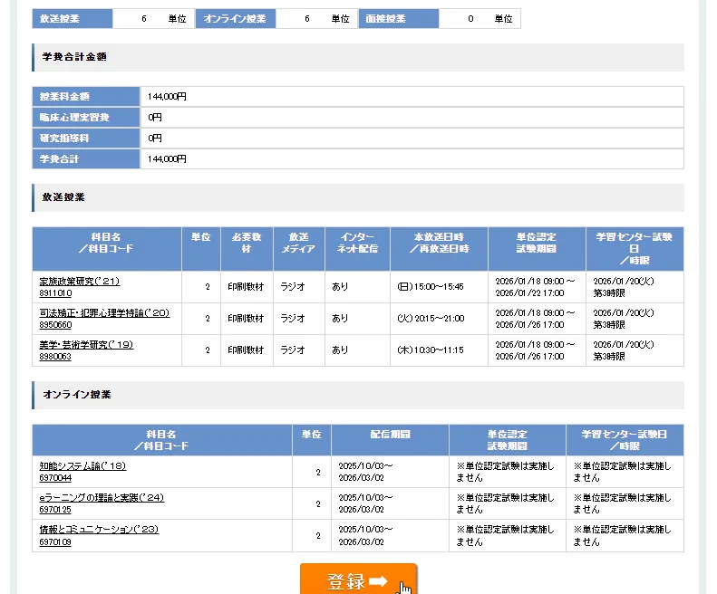Open the 美学・芸術学研究('19) course link
This screenshot has width=717, height=594.
tap(86, 344)
